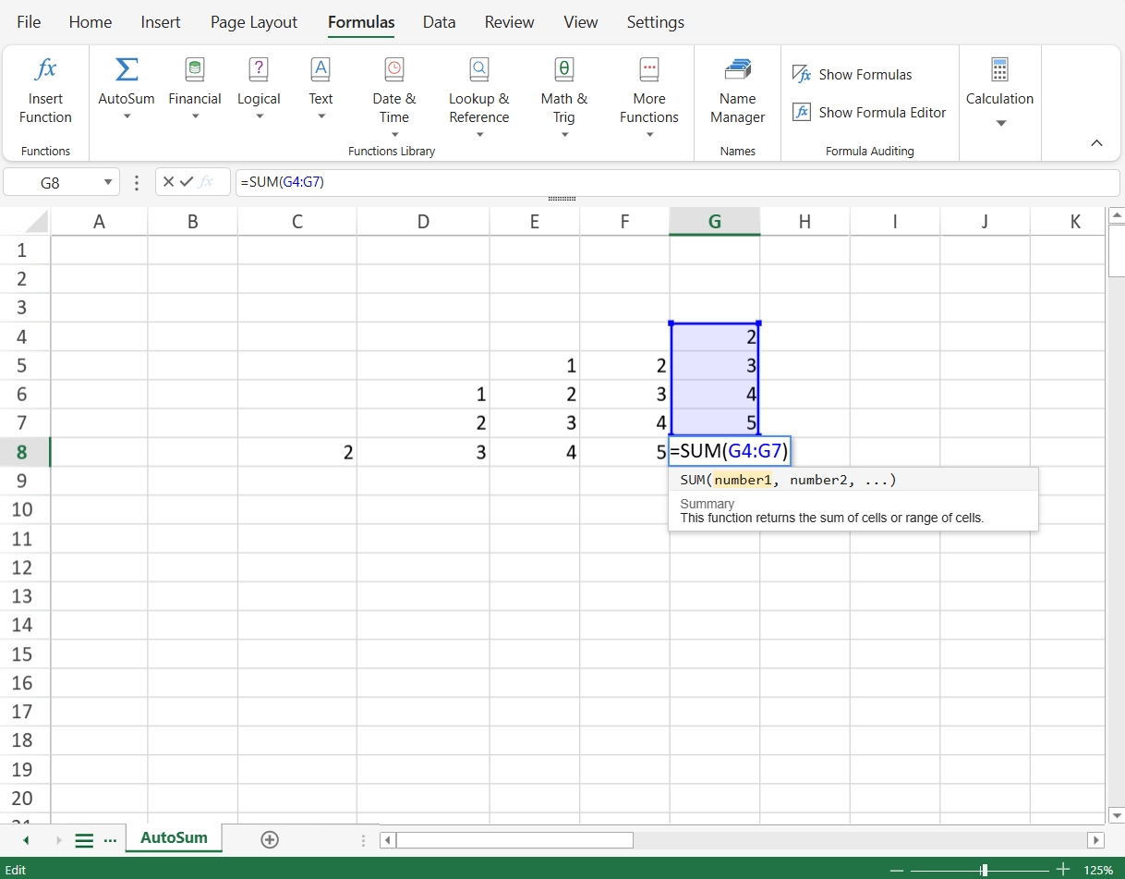Click the Math & Trig icon
This screenshot has height=879, width=1125.
(x=563, y=70)
